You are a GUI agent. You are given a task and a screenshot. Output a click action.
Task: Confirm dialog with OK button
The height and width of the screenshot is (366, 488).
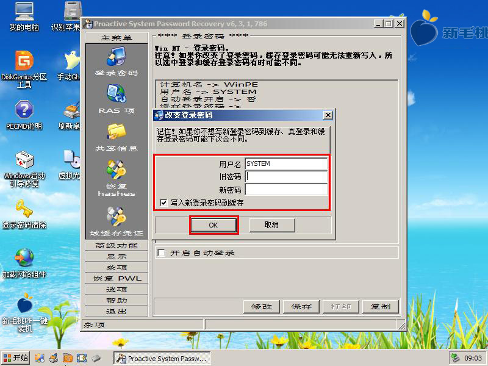click(213, 225)
